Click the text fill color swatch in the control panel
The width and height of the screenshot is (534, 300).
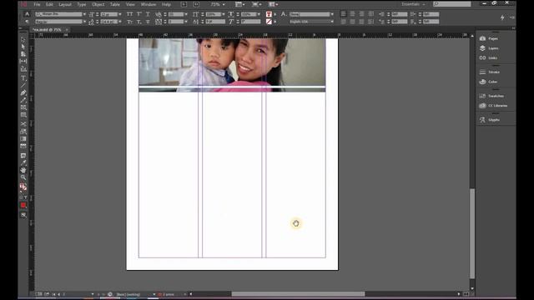tap(269, 14)
